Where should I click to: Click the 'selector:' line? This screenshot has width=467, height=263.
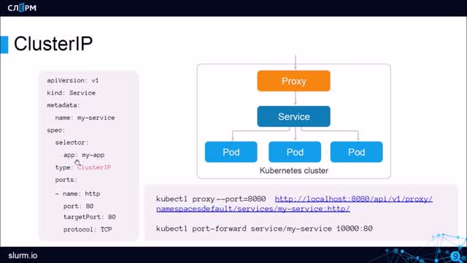tap(72, 142)
